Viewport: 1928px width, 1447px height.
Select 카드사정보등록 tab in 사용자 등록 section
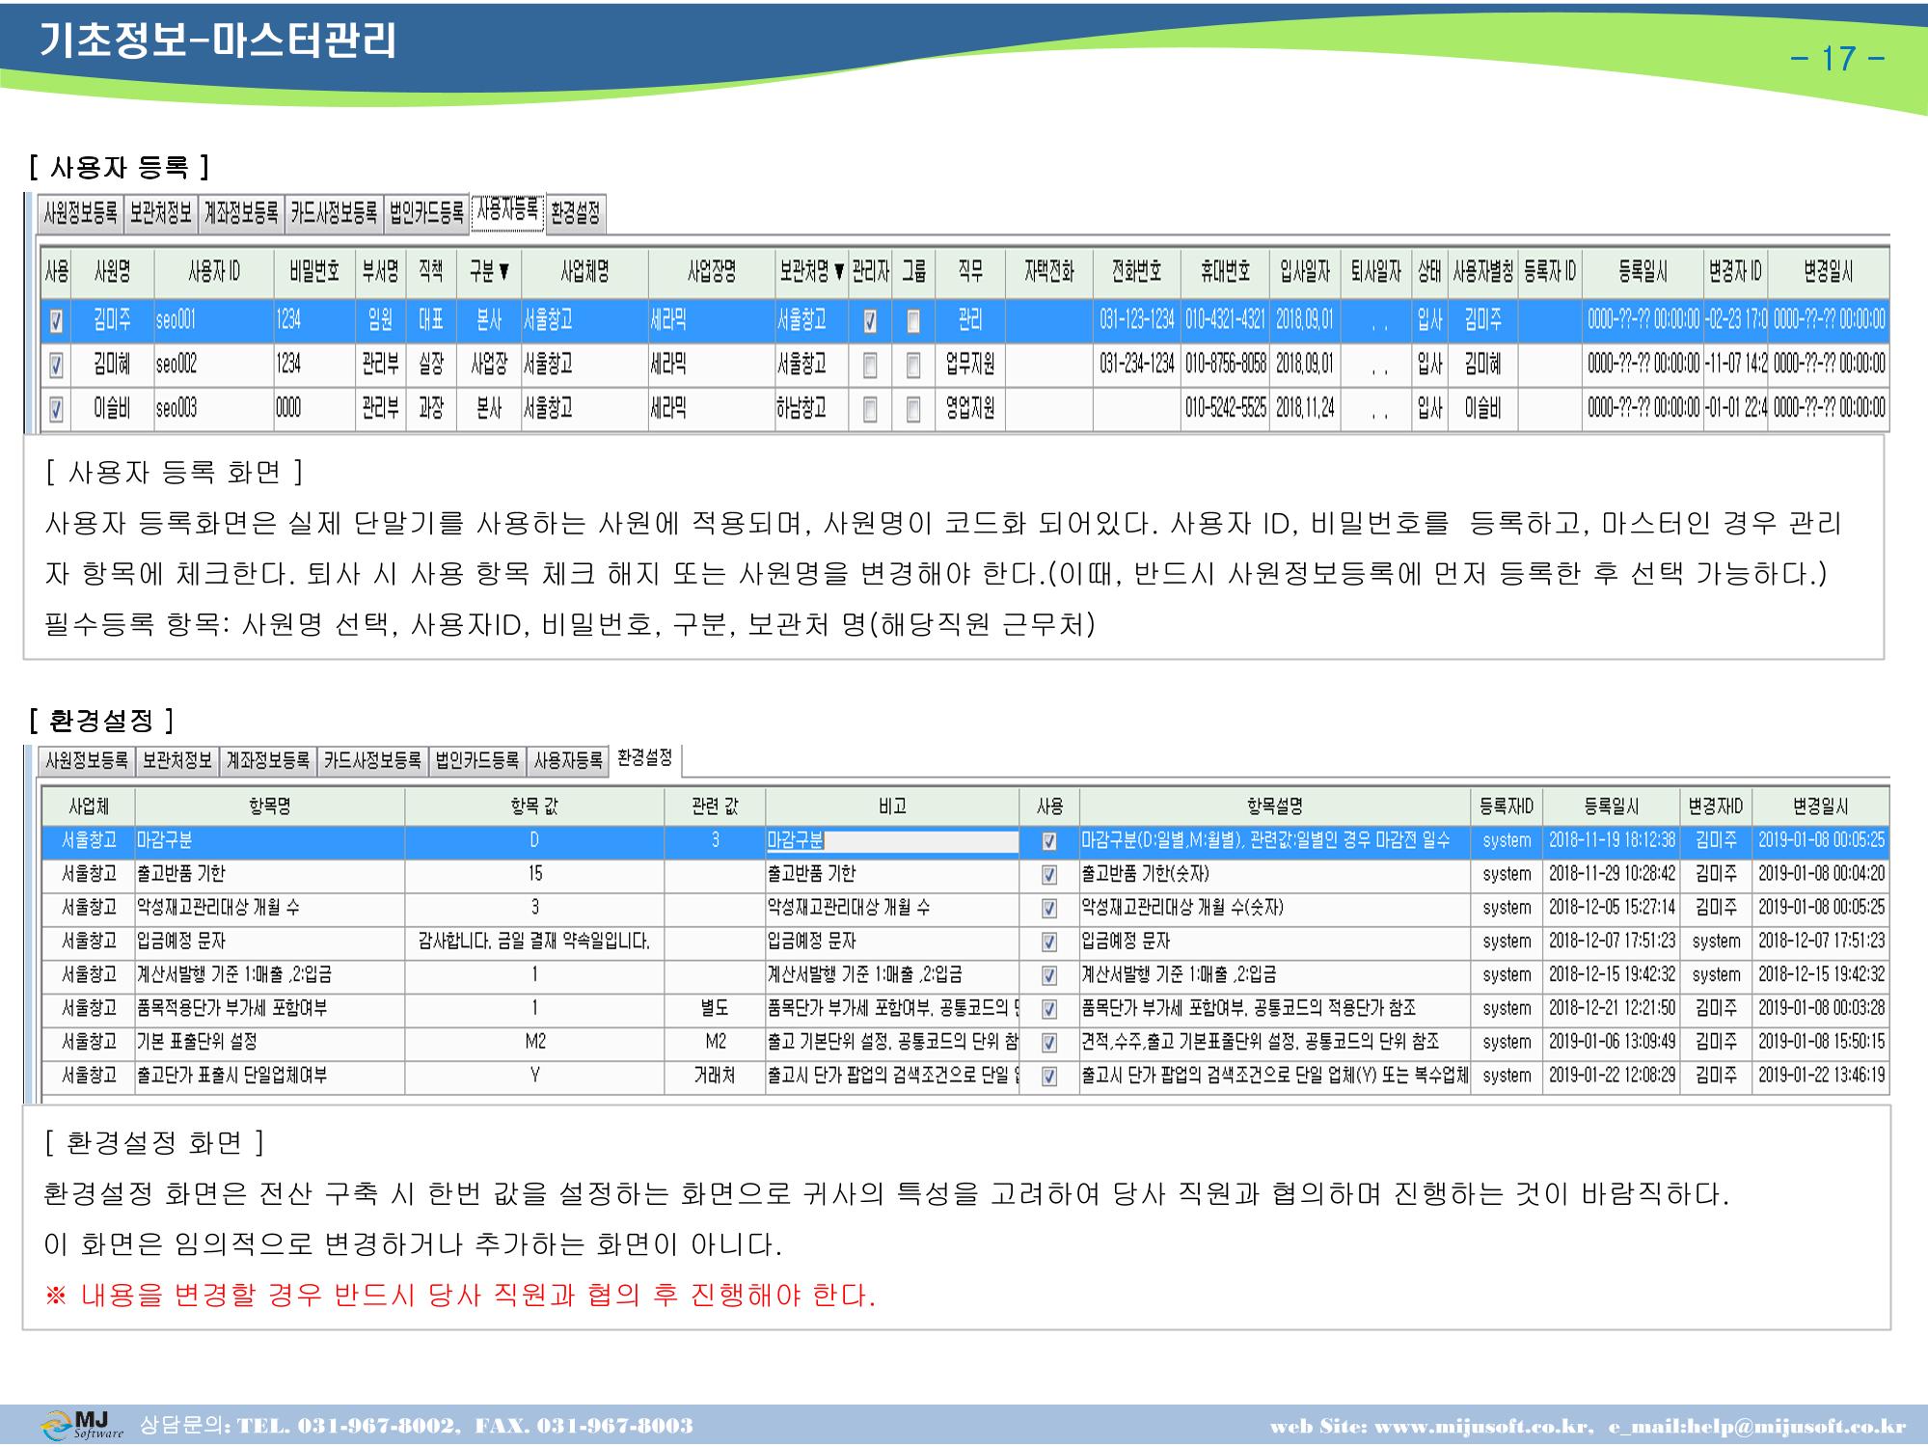[x=334, y=213]
